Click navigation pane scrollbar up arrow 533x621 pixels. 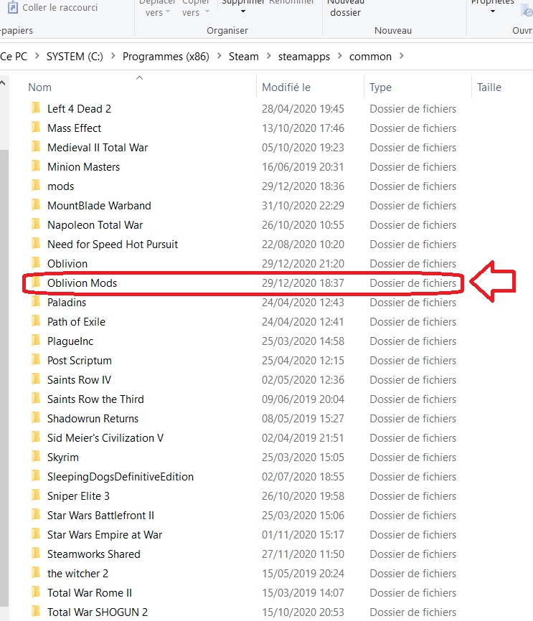pos(3,83)
